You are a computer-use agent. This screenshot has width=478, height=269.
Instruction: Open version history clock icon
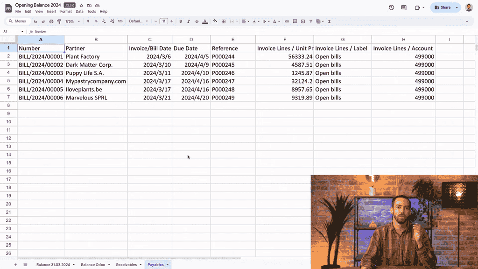point(391,7)
